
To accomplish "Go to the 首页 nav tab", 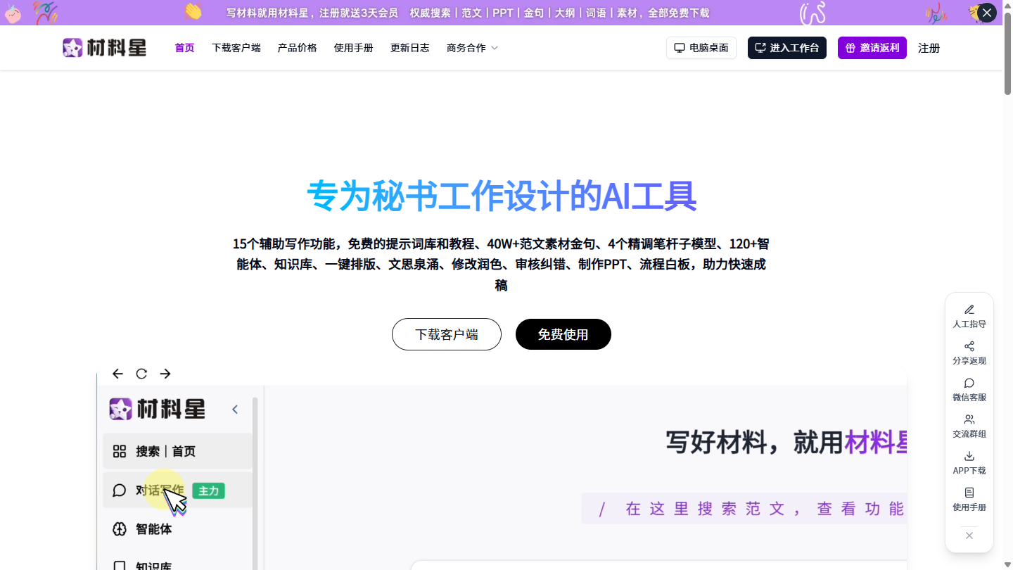I will pos(184,48).
